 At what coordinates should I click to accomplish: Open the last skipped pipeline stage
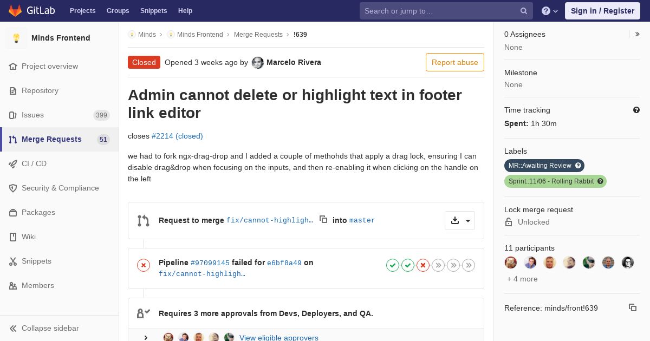469,265
